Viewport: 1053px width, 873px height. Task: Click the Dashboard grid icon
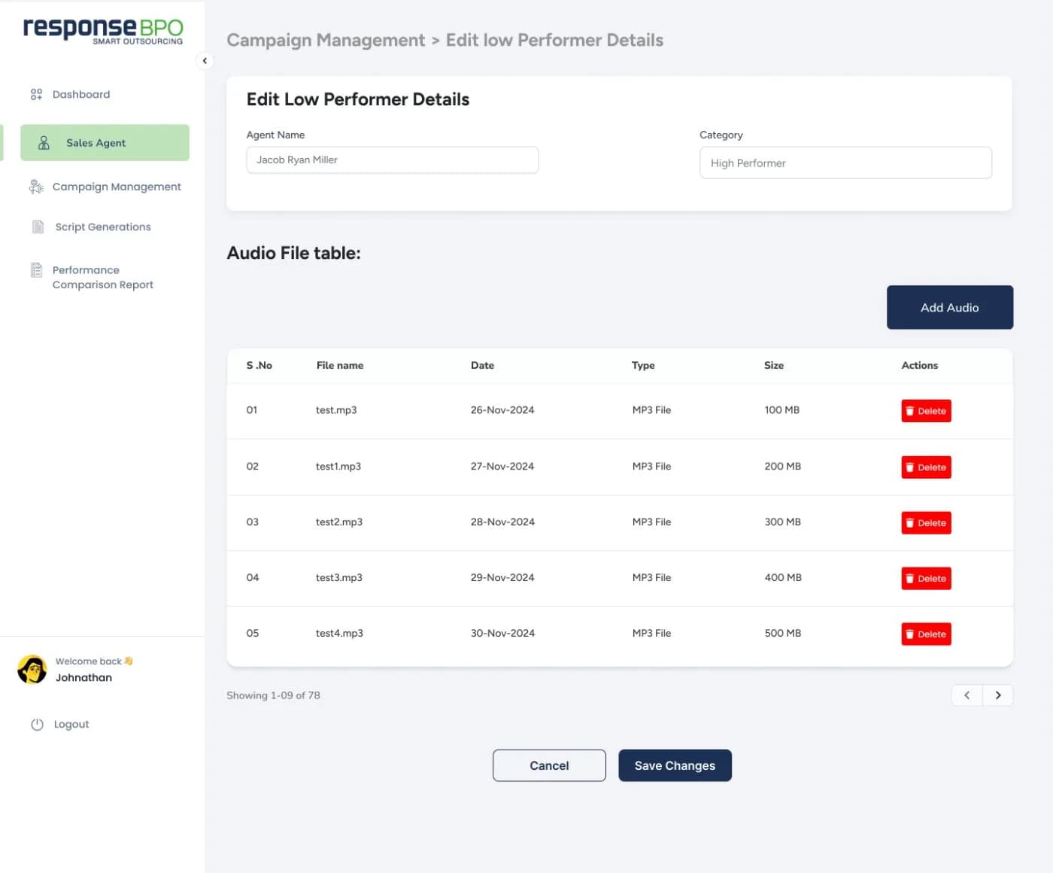(x=36, y=94)
